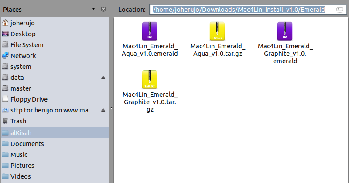
Task: Browse File System in Places
Action: pyautogui.click(x=27, y=45)
